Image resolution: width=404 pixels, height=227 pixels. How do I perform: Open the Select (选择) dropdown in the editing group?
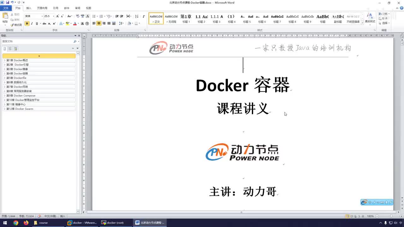384,23
